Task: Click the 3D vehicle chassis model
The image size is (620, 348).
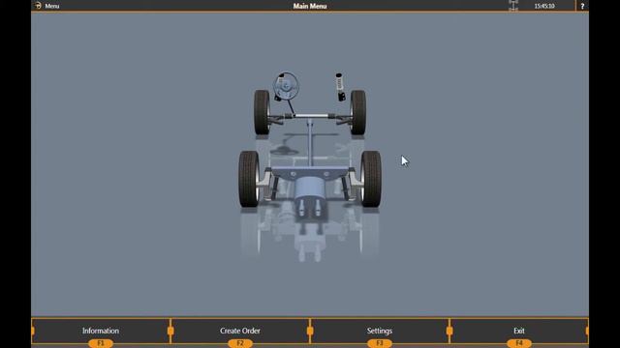Action: [x=310, y=146]
